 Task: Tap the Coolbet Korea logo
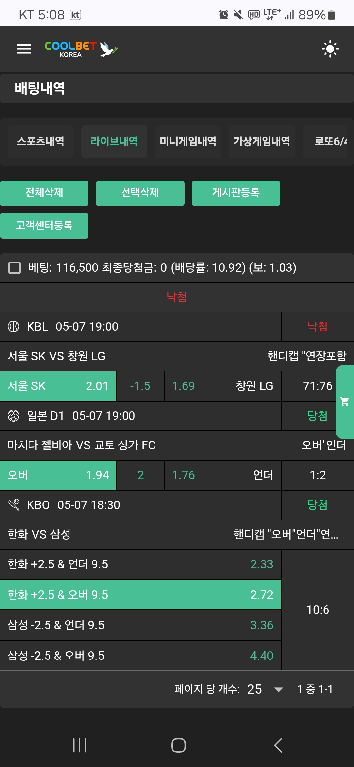click(x=81, y=49)
